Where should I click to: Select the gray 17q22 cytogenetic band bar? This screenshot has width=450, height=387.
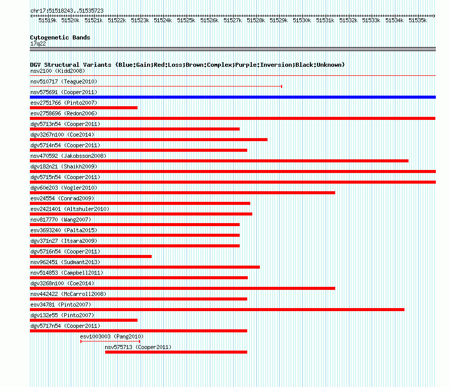233,49
